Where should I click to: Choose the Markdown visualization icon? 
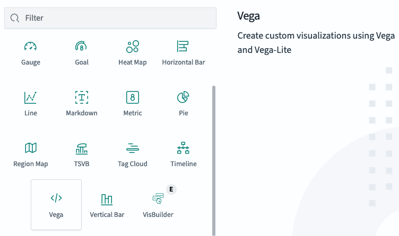[x=82, y=97]
